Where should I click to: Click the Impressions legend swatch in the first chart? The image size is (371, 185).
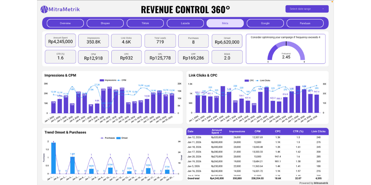(102, 80)
